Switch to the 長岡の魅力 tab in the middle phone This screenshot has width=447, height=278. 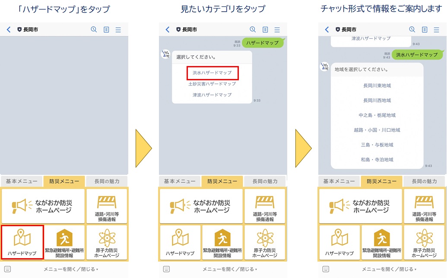[264, 181]
